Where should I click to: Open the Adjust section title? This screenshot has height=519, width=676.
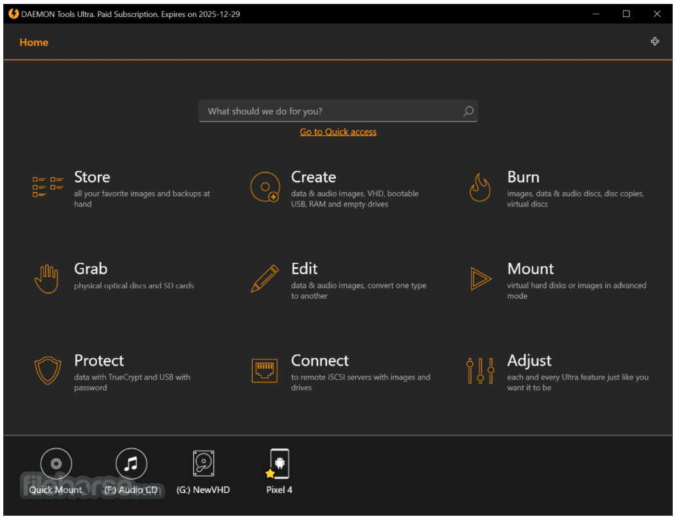click(x=529, y=361)
